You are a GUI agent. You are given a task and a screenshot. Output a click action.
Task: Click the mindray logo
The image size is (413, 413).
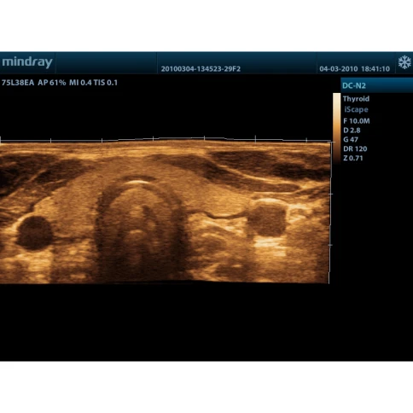point(27,62)
